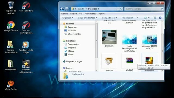The height and width of the screenshot is (98, 174).
Task: Open Bibliotecas in navigation pane
Action: (x=71, y=41)
